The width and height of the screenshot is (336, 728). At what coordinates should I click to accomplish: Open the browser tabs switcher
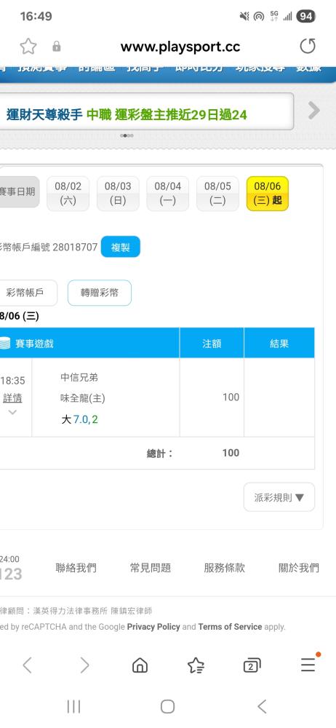252,665
